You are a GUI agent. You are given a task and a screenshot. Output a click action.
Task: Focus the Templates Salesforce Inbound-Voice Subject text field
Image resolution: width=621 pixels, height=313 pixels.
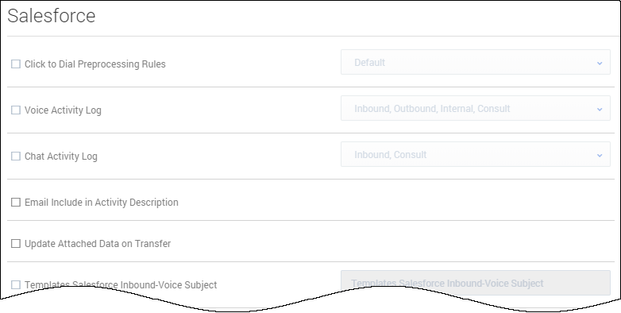(x=475, y=283)
